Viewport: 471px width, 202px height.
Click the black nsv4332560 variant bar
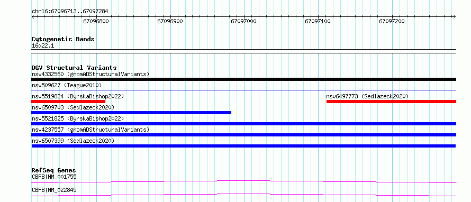(243, 79)
